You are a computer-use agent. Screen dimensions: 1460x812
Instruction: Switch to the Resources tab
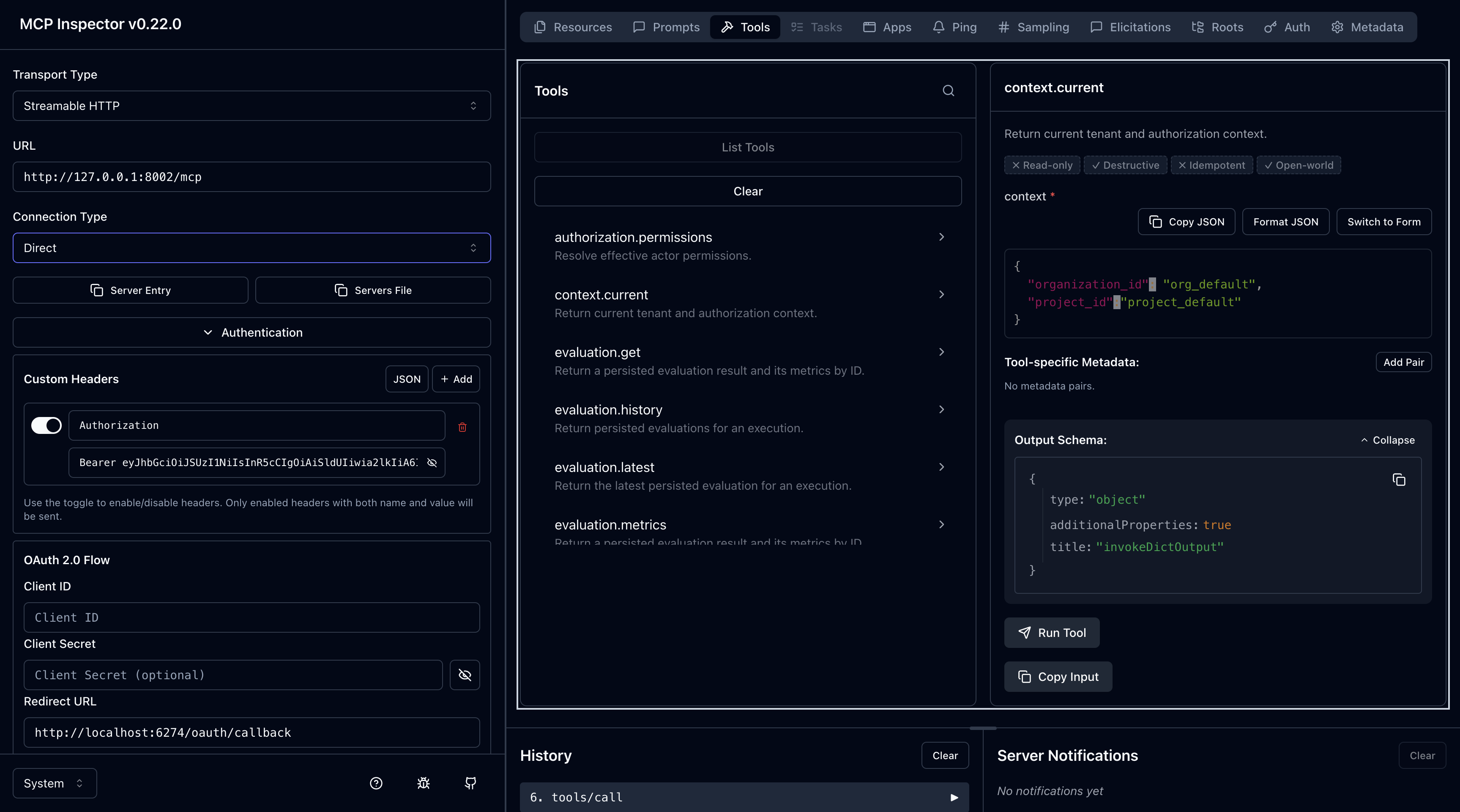[574, 27]
